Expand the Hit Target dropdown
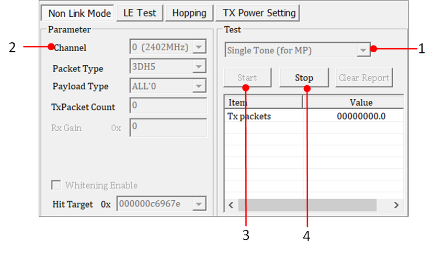The image size is (434, 253). [x=199, y=204]
